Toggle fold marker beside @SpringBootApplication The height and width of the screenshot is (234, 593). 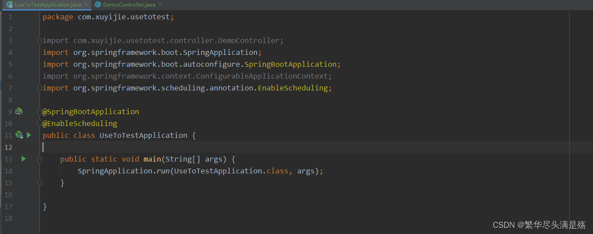tap(40, 112)
